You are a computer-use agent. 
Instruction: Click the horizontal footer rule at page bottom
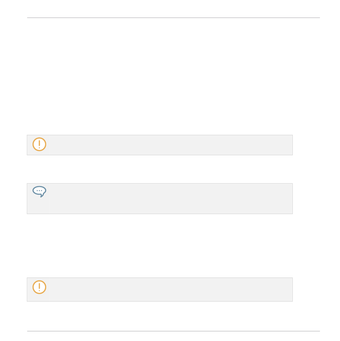[x=174, y=331]
